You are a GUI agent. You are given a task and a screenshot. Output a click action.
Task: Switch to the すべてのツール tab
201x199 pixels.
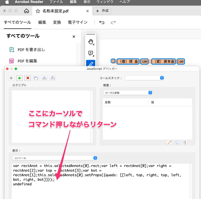pyautogui.click(x=17, y=22)
